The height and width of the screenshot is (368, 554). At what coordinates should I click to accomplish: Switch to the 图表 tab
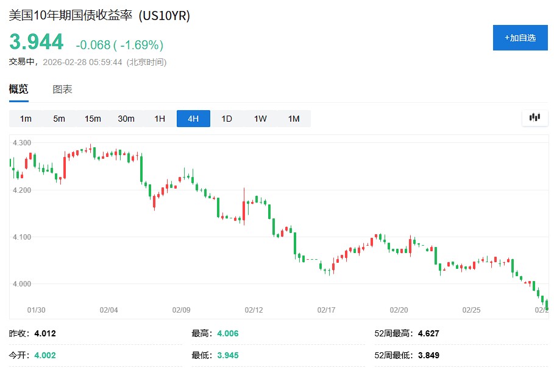62,89
